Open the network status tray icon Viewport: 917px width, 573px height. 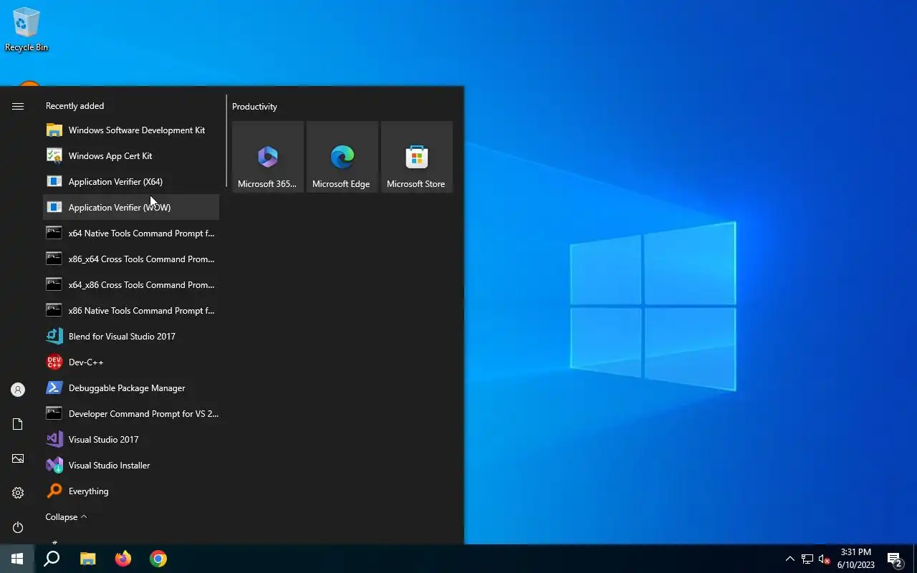coord(807,559)
